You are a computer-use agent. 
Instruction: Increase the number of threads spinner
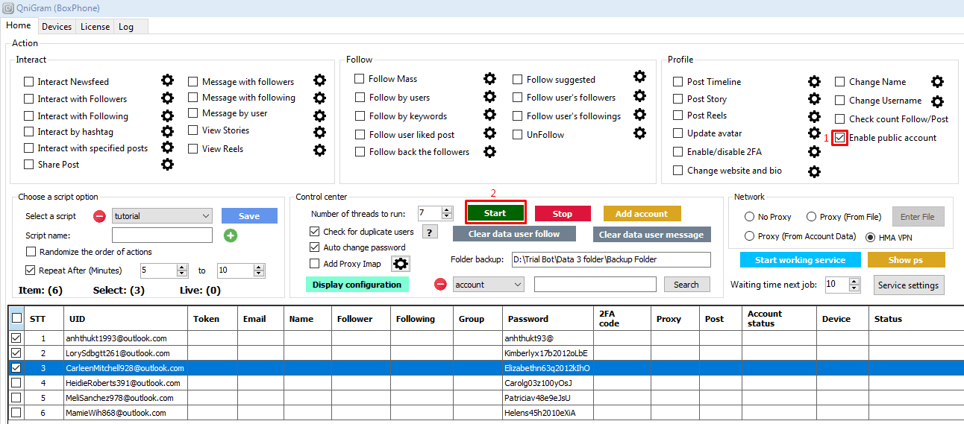click(447, 210)
